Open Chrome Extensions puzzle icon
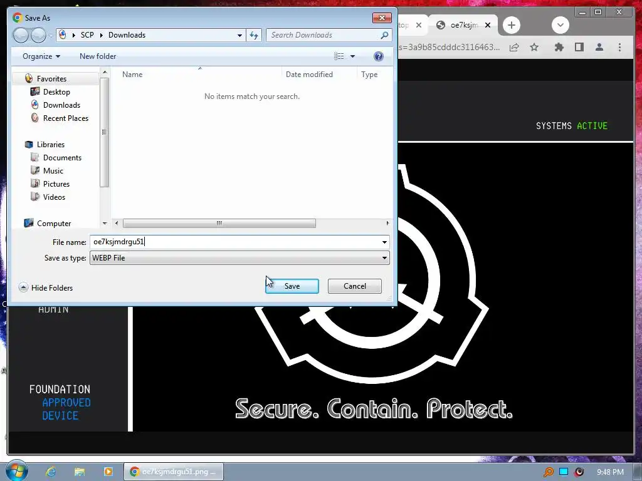This screenshot has width=642, height=481. (559, 48)
